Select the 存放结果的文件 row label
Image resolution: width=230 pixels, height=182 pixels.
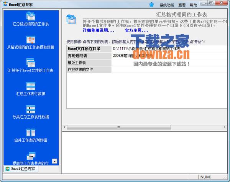[x=89, y=69]
